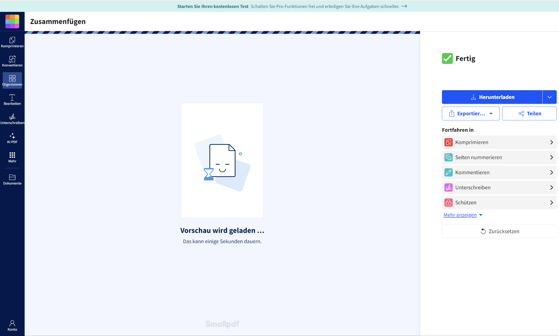This screenshot has height=336, width=559.
Task: Open the Exportieren dropdown menu
Action: (x=470, y=113)
